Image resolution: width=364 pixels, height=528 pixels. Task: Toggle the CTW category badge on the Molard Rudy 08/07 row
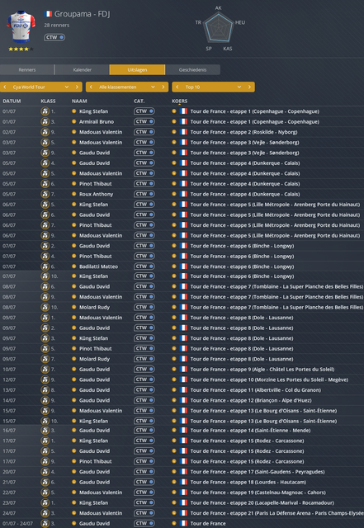pos(144,307)
